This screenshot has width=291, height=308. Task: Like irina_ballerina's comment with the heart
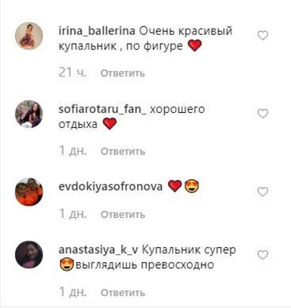pyautogui.click(x=263, y=36)
